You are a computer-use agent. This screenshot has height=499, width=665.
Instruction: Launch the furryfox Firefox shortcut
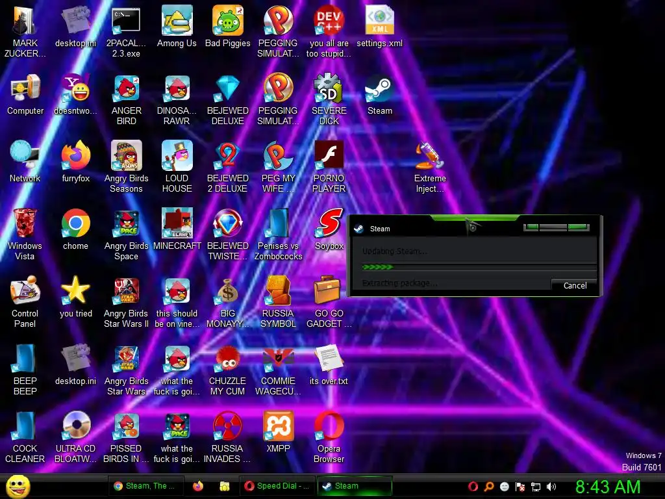(x=75, y=161)
